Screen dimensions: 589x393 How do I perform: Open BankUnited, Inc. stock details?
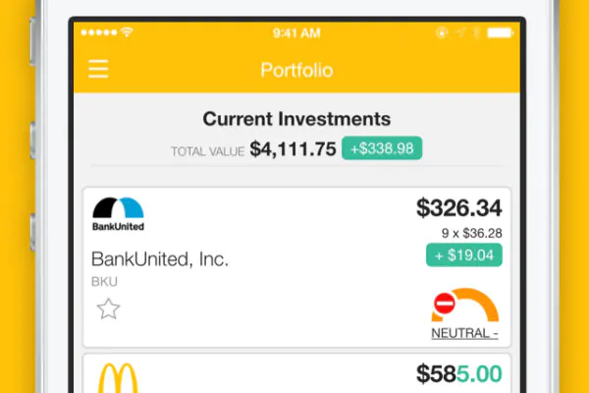click(x=160, y=259)
